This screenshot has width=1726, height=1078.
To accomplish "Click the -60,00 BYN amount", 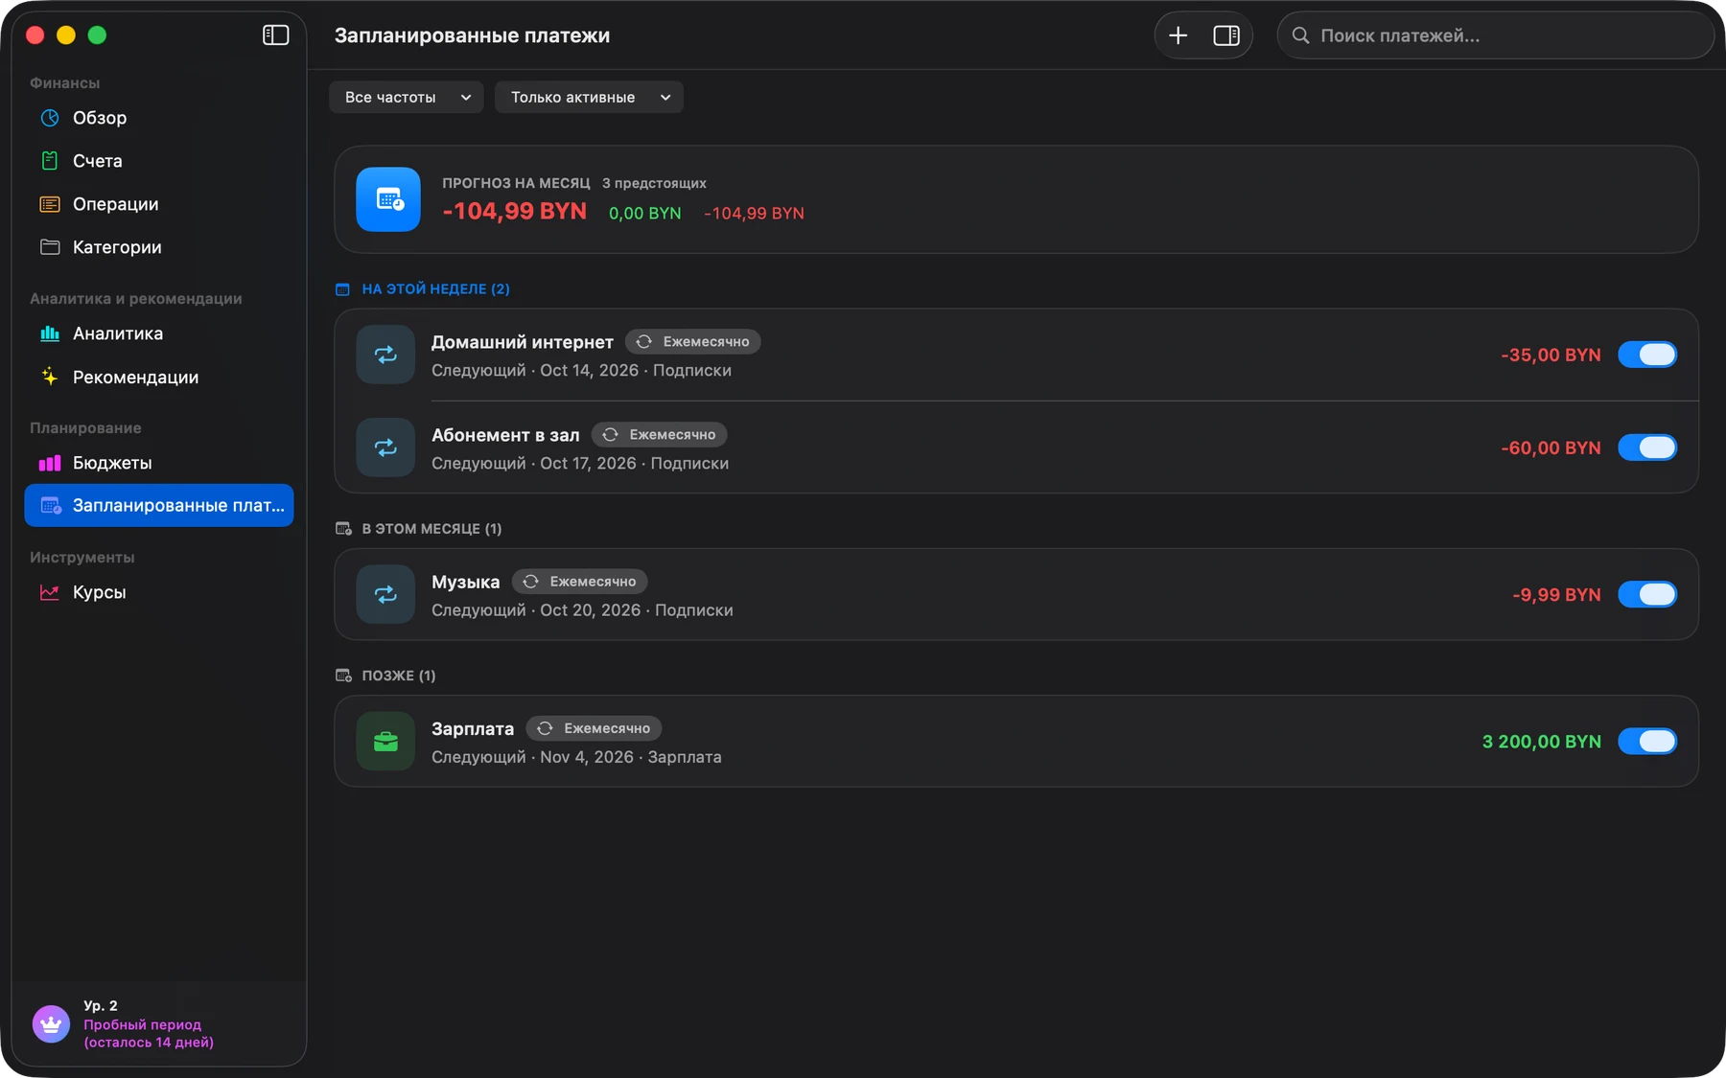I will point(1551,447).
